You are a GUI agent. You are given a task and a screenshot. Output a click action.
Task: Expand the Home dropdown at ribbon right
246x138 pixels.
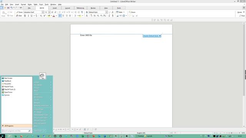coord(244,12)
